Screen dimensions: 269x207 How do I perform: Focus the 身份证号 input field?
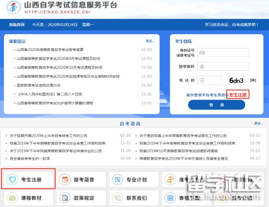223,52
